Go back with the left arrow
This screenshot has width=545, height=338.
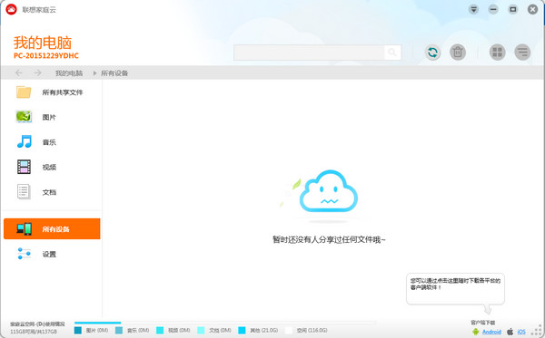[x=19, y=72]
